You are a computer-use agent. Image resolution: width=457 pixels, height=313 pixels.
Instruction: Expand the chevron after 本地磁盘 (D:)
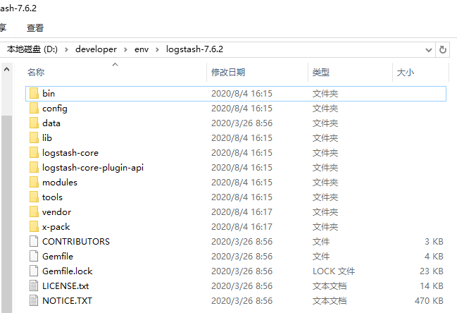[66, 49]
